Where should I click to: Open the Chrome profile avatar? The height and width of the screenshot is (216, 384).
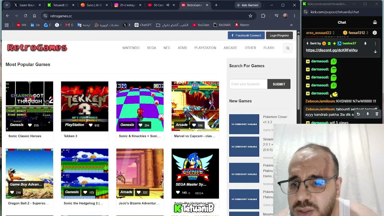point(285,16)
